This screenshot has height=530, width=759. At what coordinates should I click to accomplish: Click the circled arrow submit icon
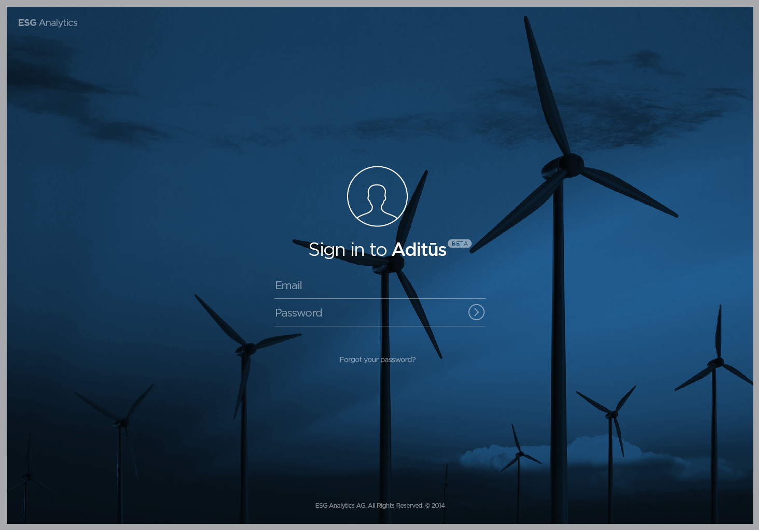tap(476, 312)
